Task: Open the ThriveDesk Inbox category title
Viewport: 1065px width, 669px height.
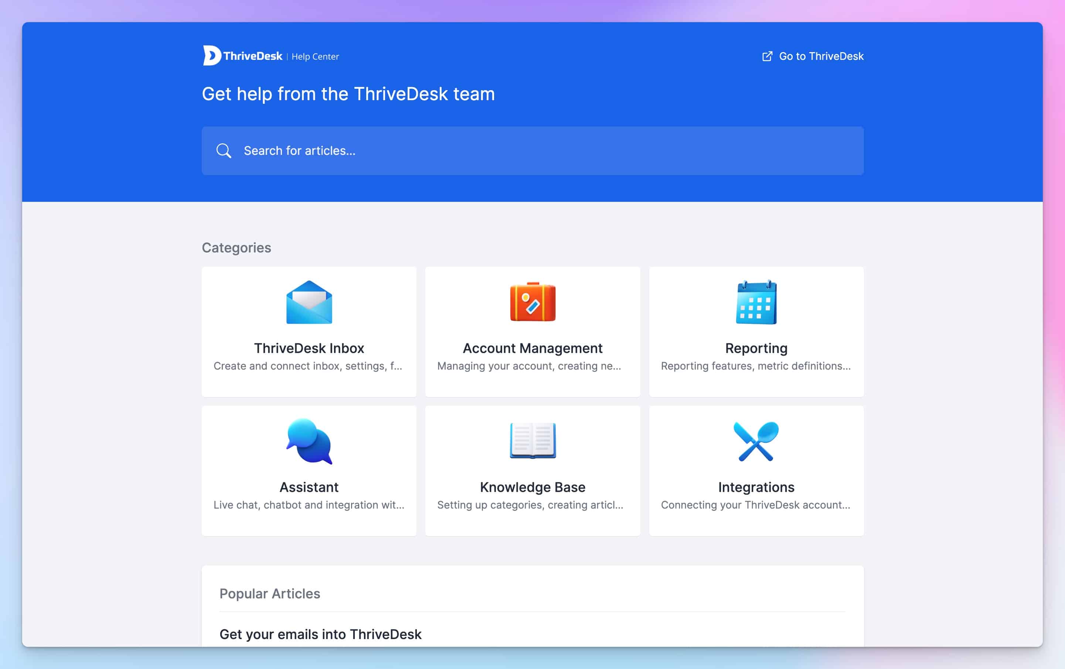Action: coord(309,348)
